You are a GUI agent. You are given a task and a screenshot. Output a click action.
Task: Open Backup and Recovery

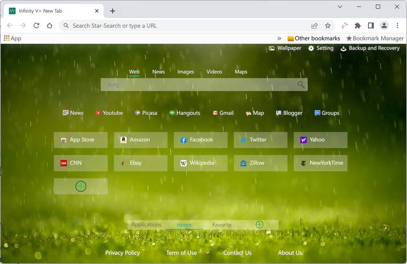click(370, 48)
